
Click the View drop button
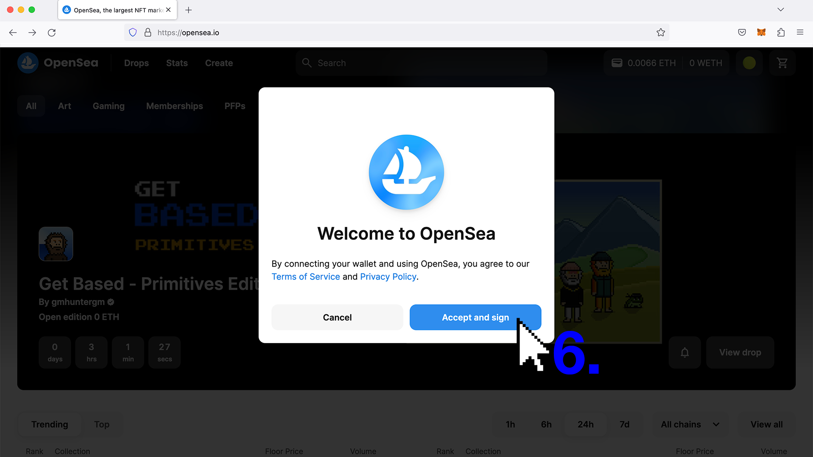pos(740,352)
